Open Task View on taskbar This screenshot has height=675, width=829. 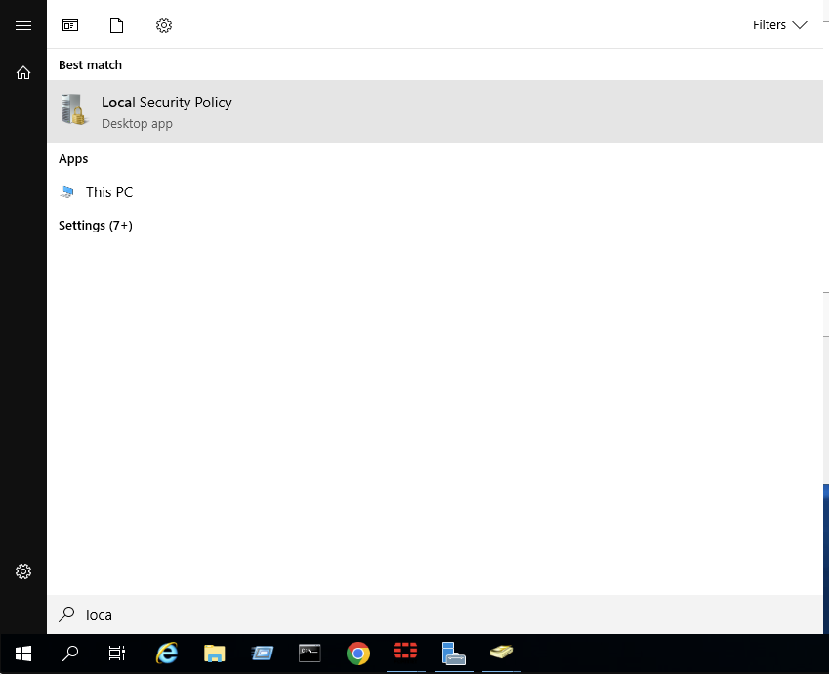tap(117, 654)
